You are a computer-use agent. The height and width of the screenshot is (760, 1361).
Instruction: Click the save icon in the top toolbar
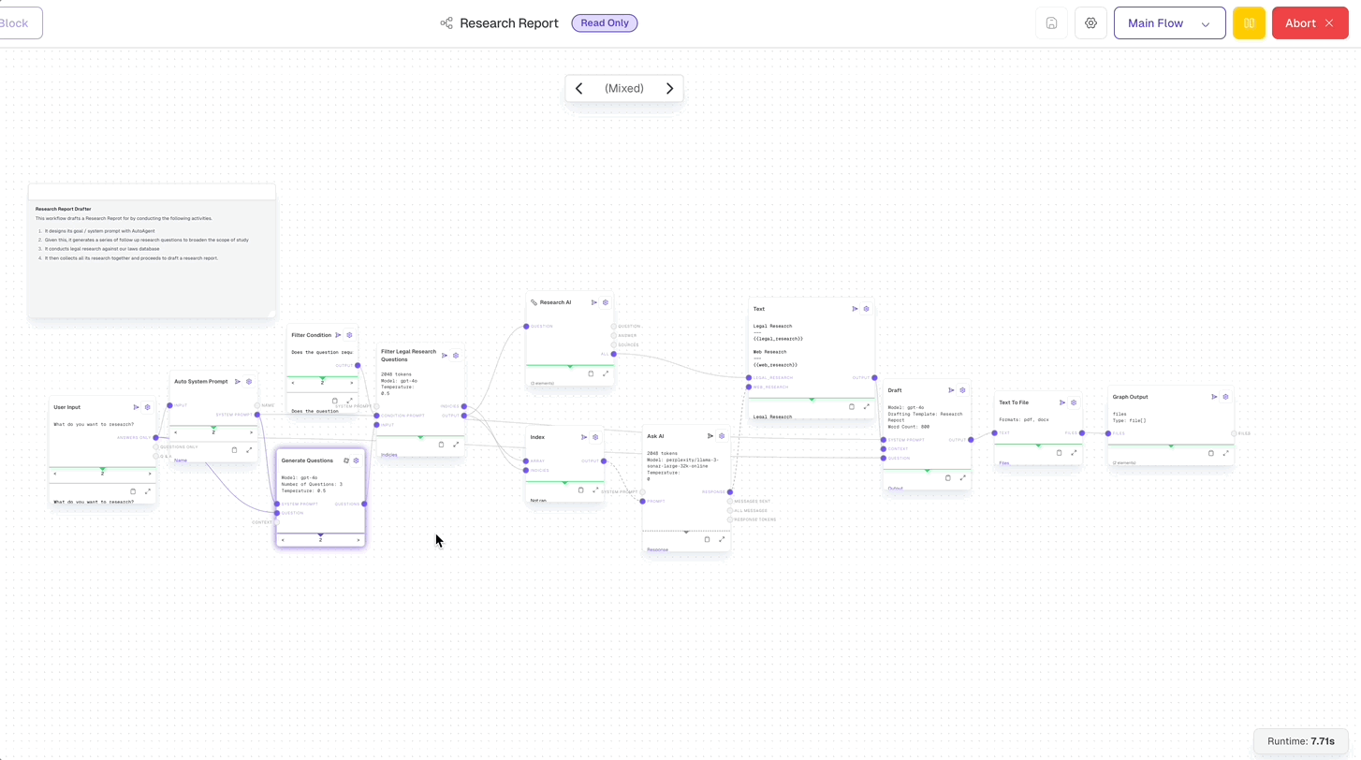pos(1051,22)
